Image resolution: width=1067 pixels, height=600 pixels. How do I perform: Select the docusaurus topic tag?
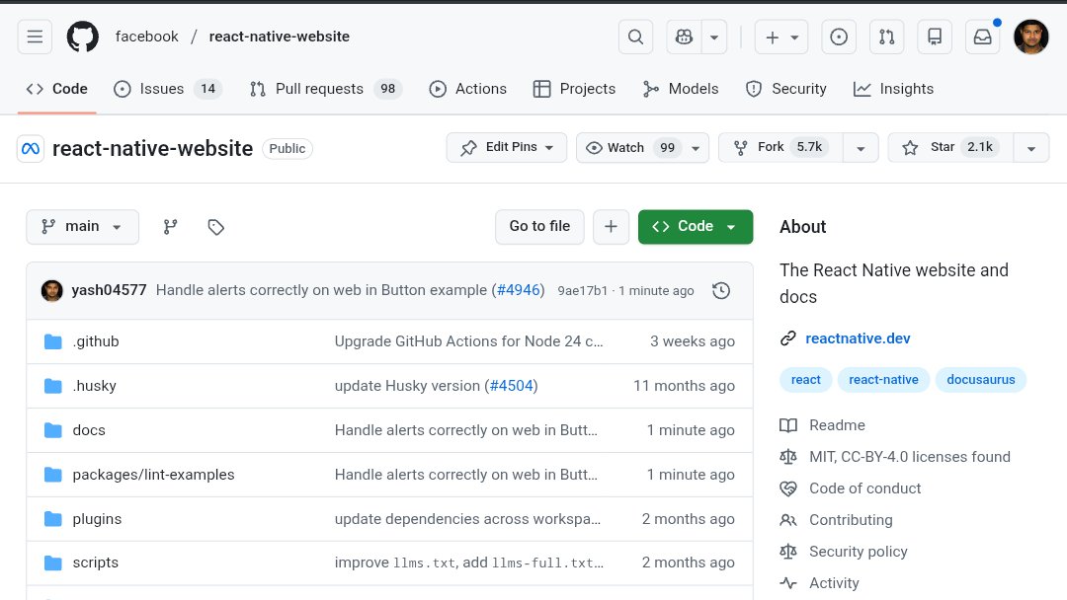[981, 380]
